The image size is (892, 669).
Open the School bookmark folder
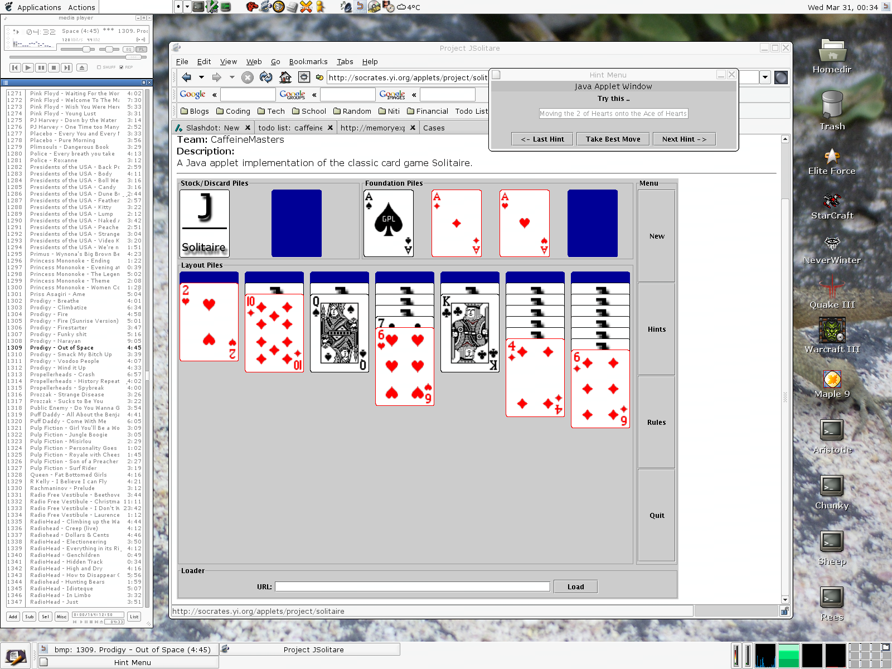point(309,111)
